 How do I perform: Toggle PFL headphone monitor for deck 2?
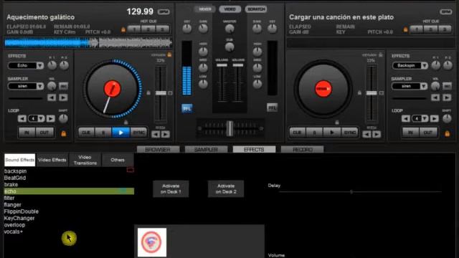coord(273,108)
